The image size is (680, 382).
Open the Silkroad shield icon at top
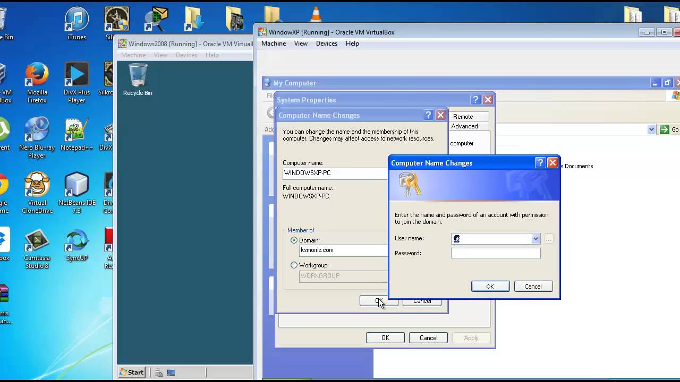[116, 19]
